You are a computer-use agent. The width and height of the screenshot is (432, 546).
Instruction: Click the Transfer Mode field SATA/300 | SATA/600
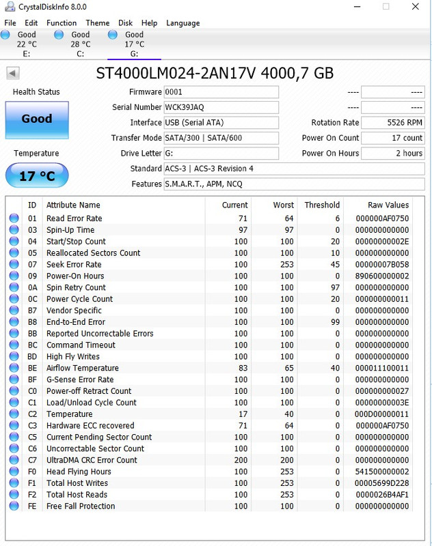click(x=221, y=138)
